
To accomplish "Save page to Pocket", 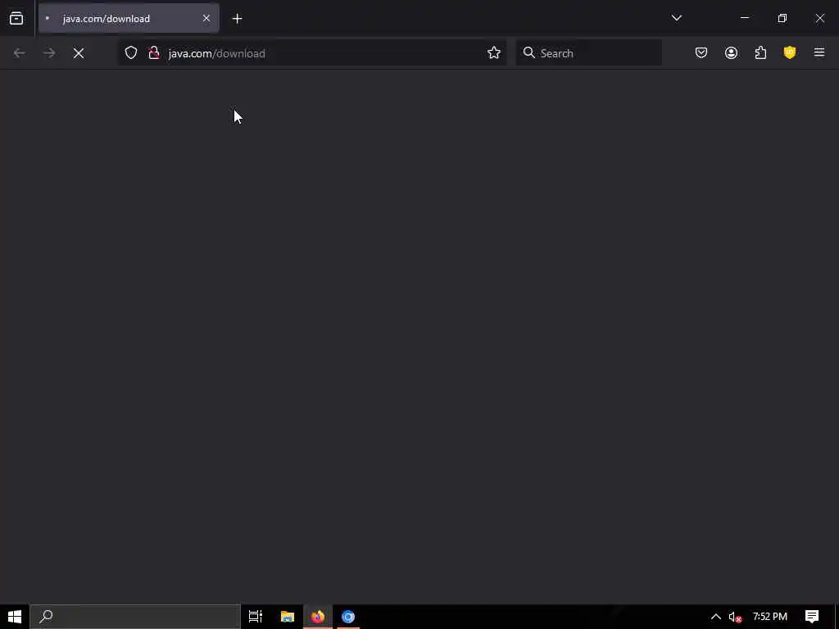I will click(701, 52).
